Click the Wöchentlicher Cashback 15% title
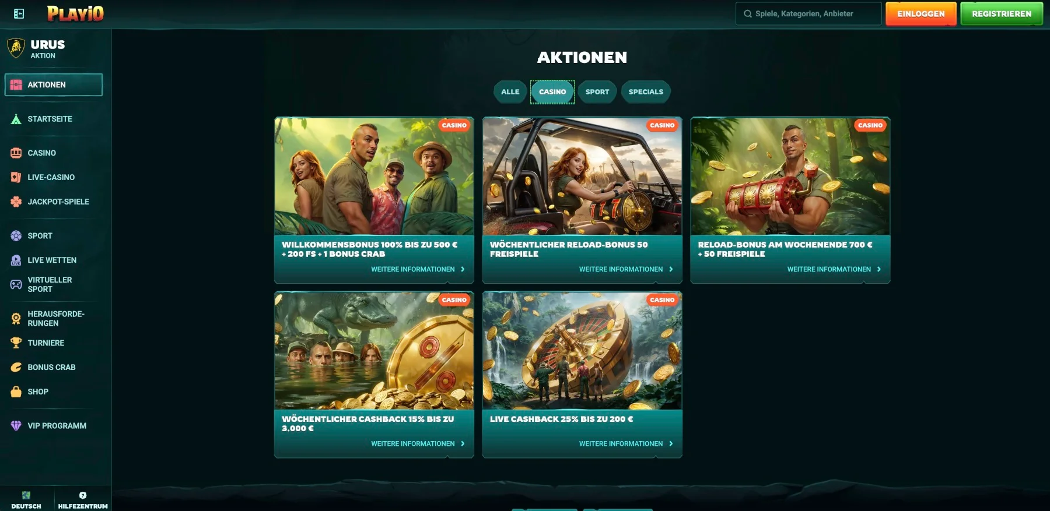Viewport: 1050px width, 511px height. [367, 424]
